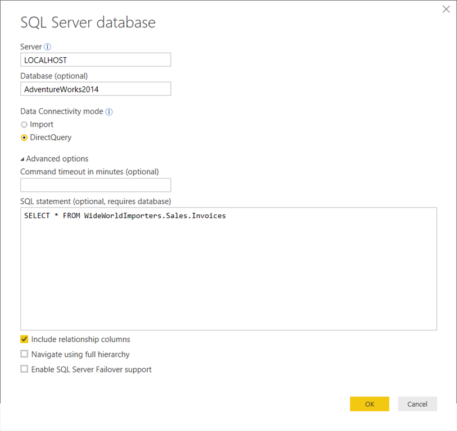Click the 'SQL Server database' dialog title
The height and width of the screenshot is (431, 457).
[88, 22]
